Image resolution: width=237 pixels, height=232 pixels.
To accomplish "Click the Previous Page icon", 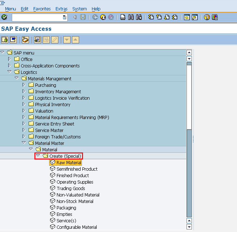I will [x=159, y=17].
